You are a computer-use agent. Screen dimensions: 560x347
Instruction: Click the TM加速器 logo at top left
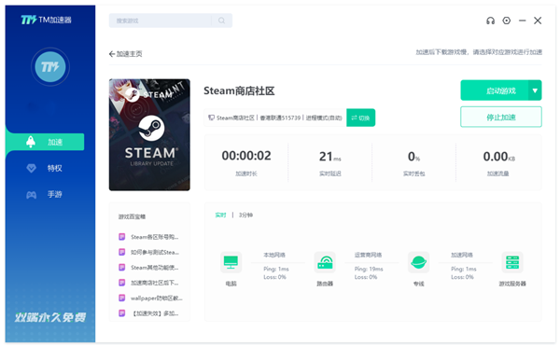46,20
